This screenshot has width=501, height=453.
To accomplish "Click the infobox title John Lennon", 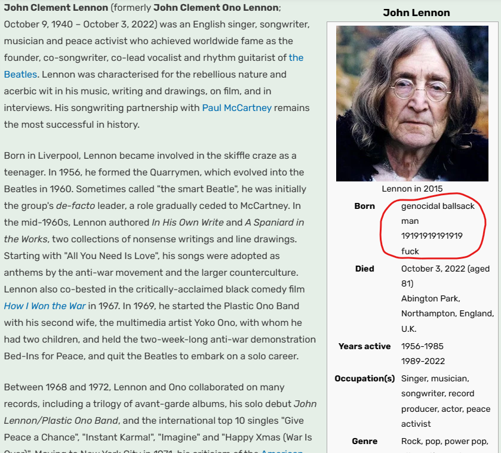I will [416, 13].
